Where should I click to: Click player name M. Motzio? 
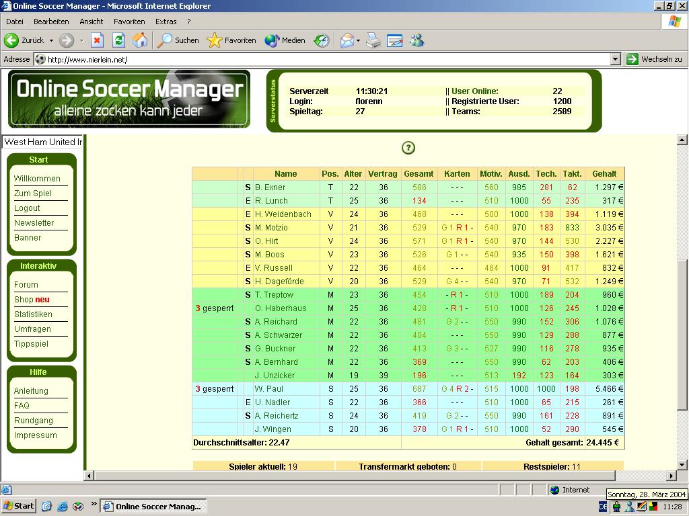(271, 228)
